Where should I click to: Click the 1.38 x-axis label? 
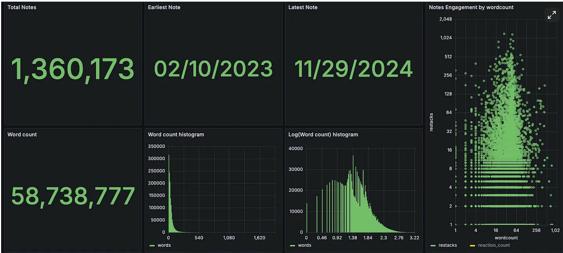click(353, 238)
